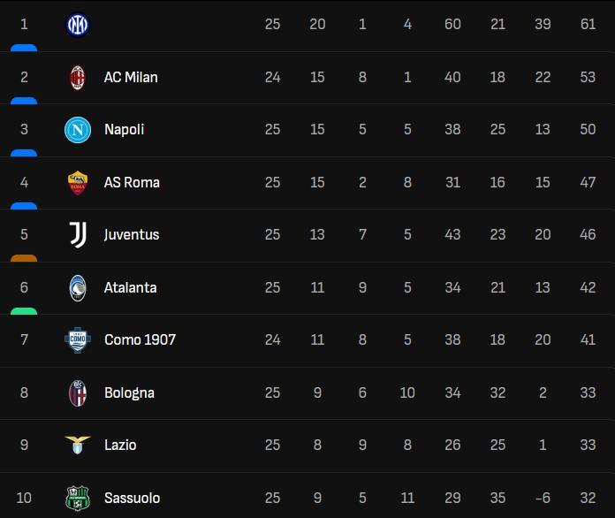Image resolution: width=615 pixels, height=518 pixels.
Task: Open the Napoli team name link
Action: pyautogui.click(x=125, y=129)
